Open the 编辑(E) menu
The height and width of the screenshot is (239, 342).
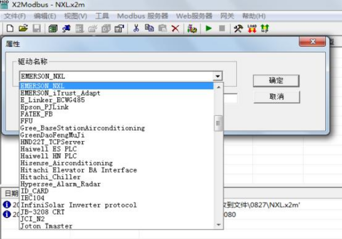(45, 16)
